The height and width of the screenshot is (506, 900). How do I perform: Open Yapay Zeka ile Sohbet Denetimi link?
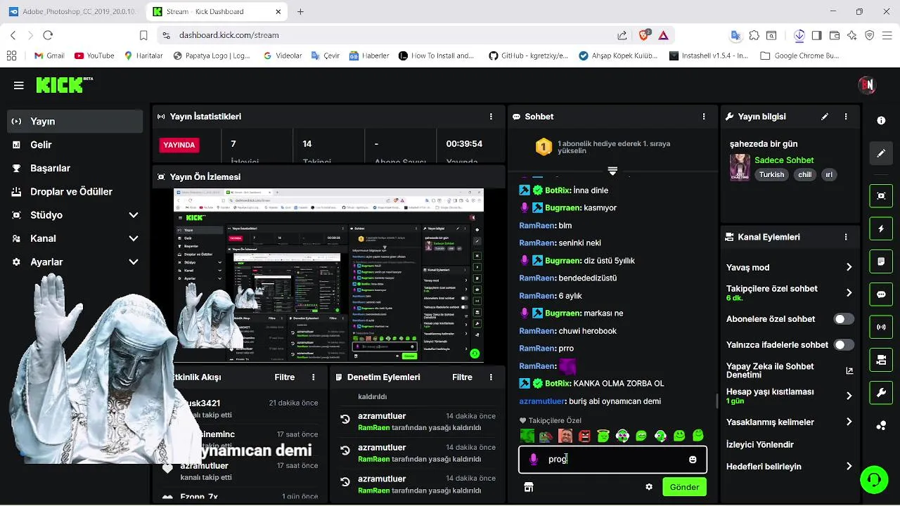coord(790,370)
